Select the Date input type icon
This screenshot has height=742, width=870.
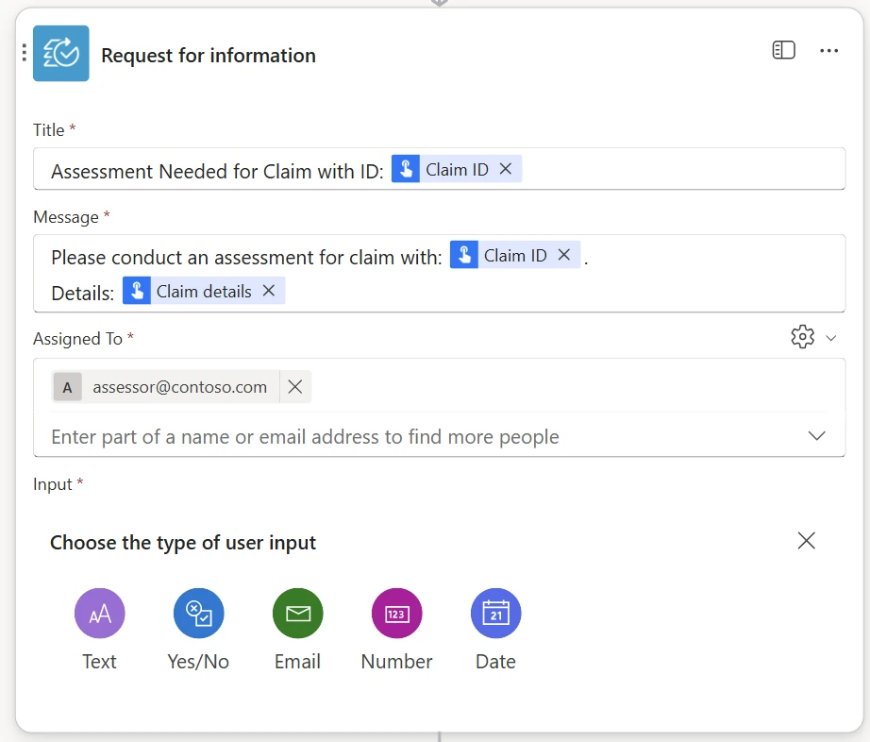point(495,613)
